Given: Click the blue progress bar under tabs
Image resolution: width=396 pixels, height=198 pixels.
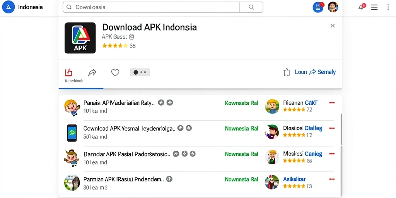Looking at the screenshot, I should (81, 89).
